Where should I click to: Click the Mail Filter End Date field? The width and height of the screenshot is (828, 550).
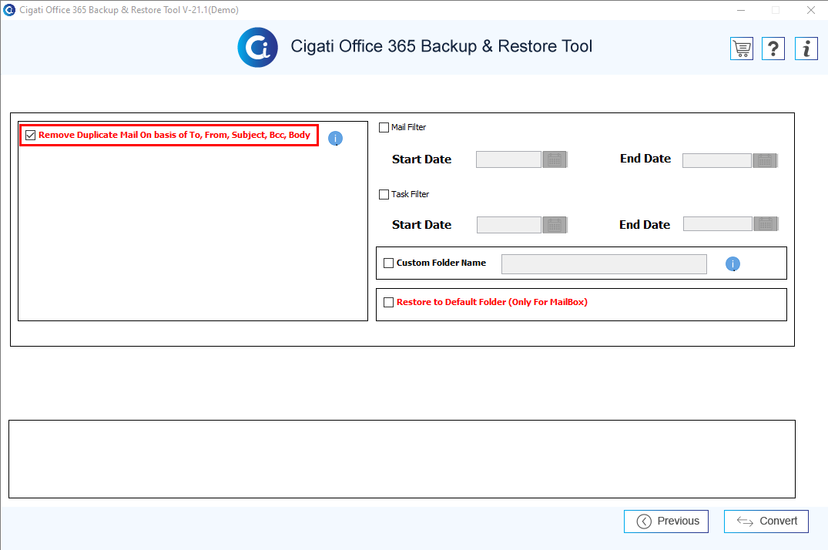coord(717,161)
